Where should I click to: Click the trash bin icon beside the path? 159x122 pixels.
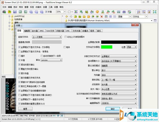coord(155,21)
